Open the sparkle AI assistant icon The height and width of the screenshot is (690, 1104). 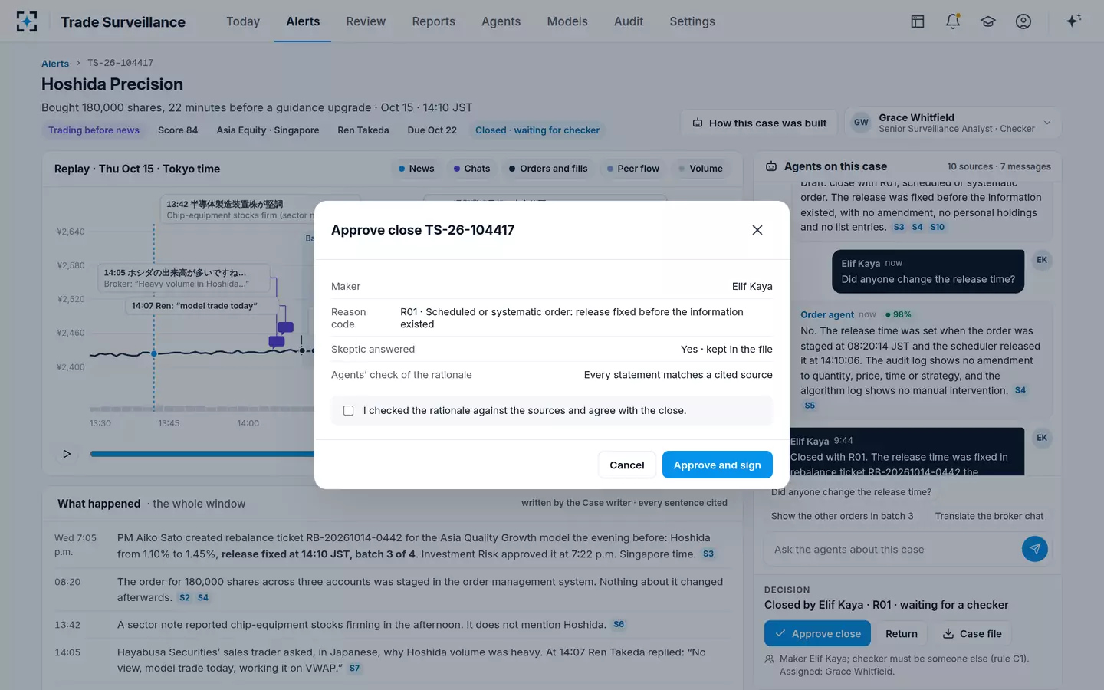(1073, 21)
